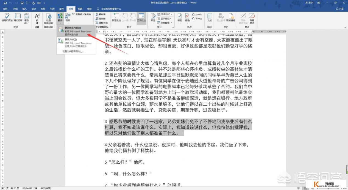The width and height of the screenshot is (348, 190).
Task: Switch to the 插入 Insert tab
Action: [x=24, y=9]
